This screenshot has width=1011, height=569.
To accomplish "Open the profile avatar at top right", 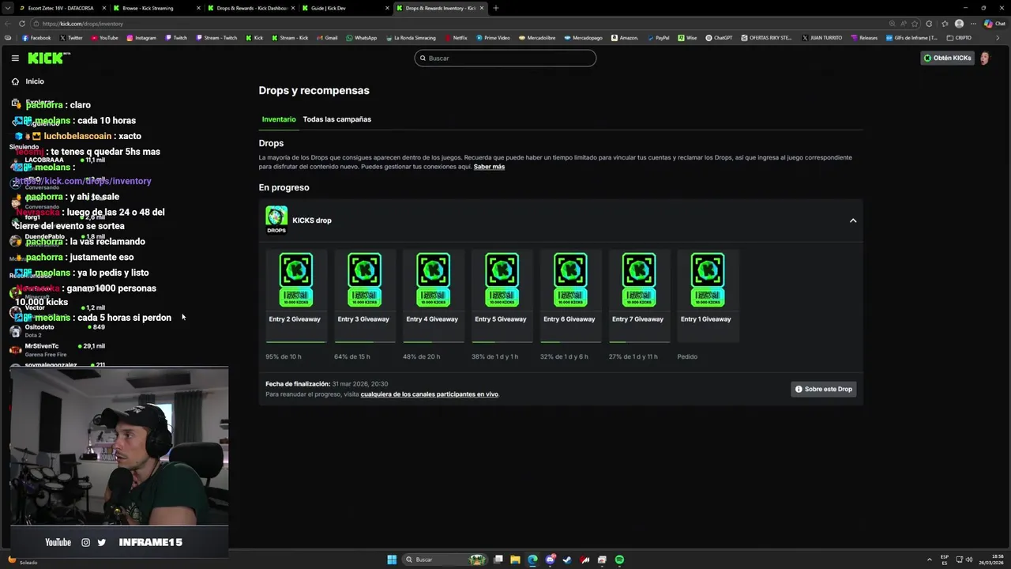I will tap(984, 58).
